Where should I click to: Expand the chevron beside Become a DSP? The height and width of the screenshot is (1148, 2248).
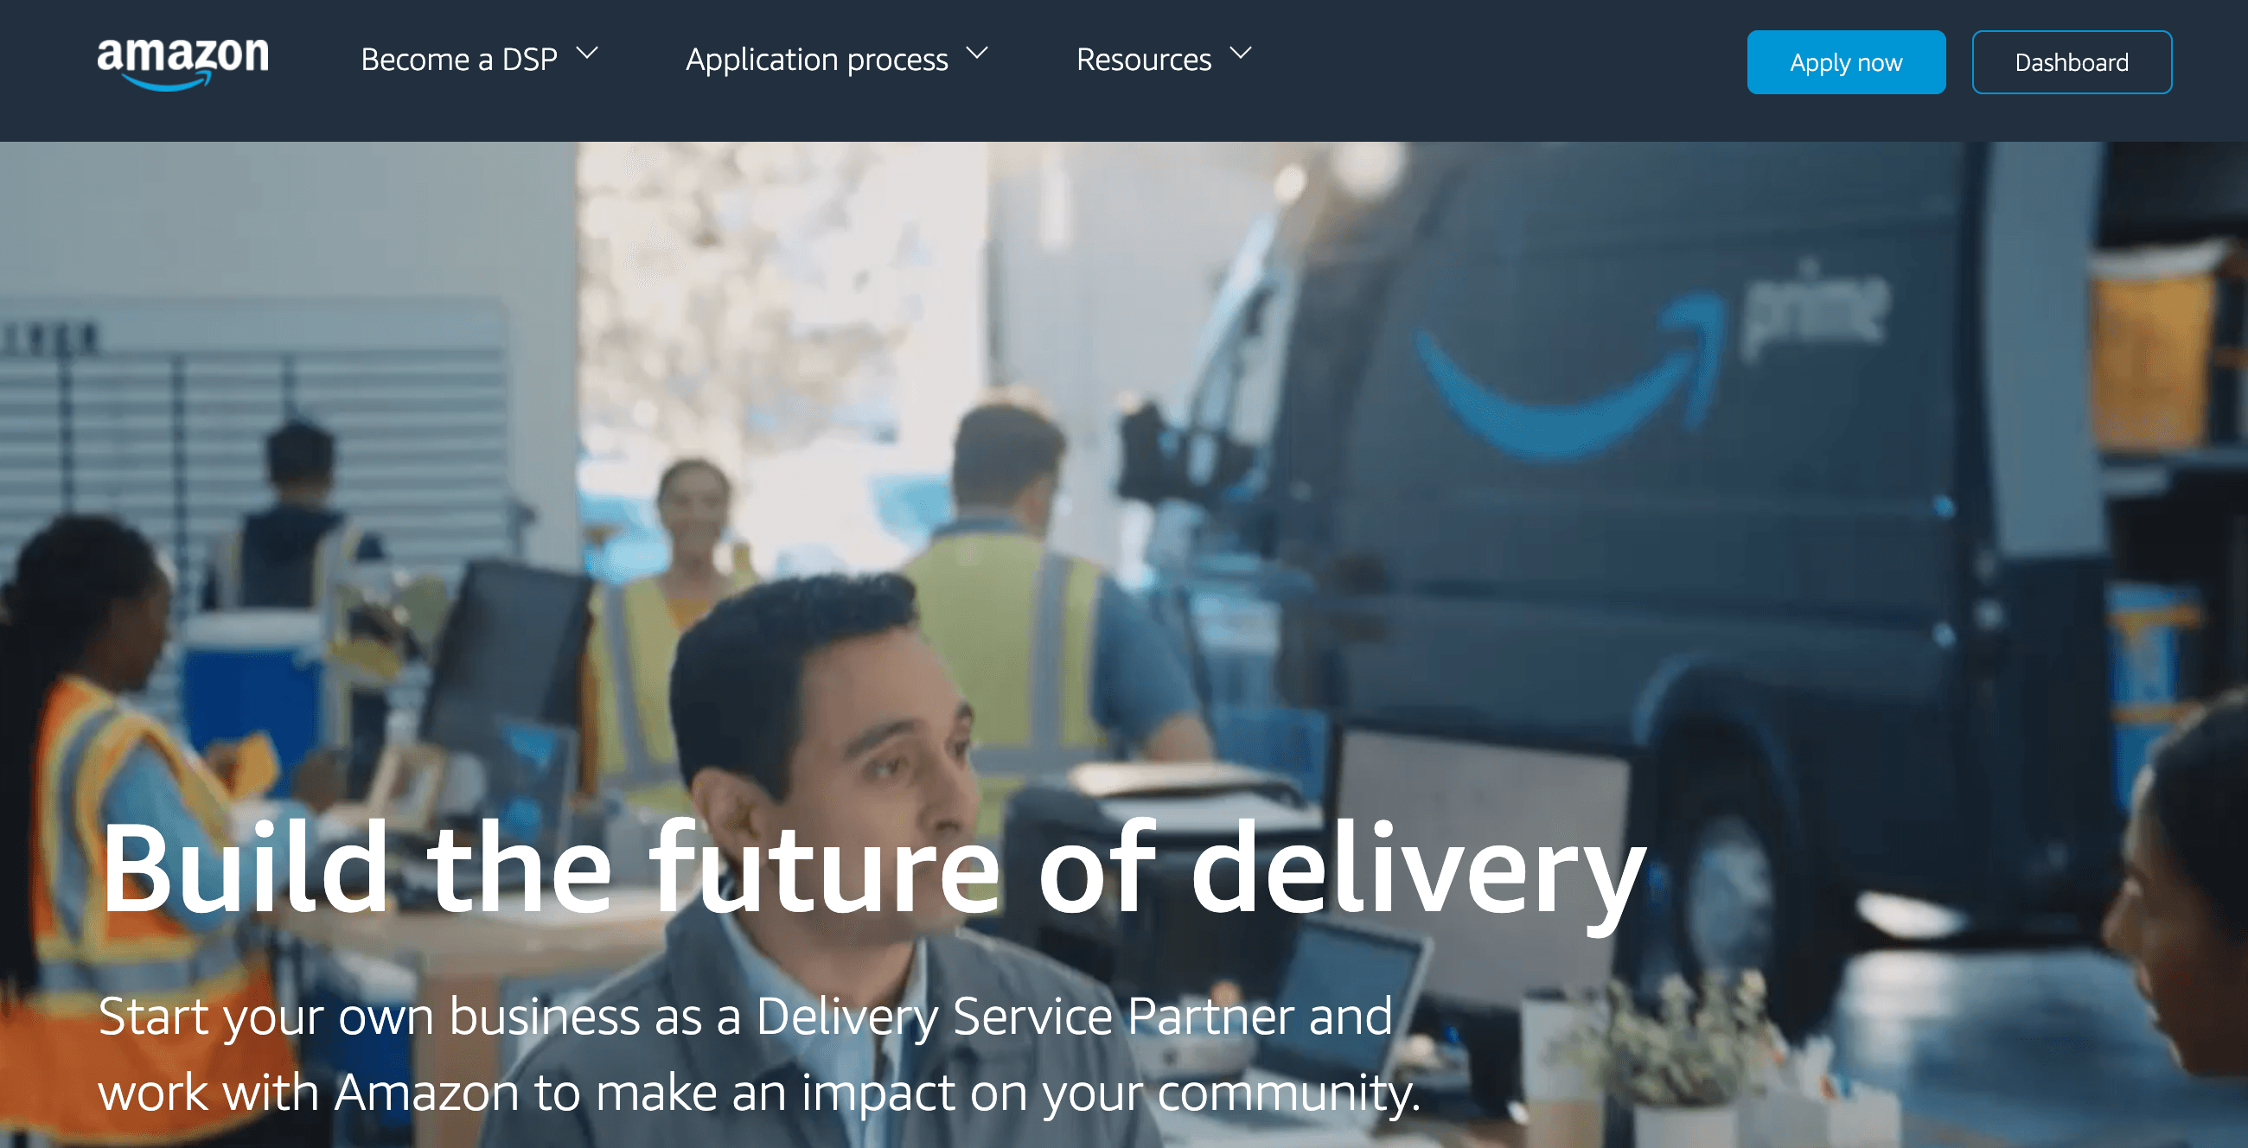[588, 54]
